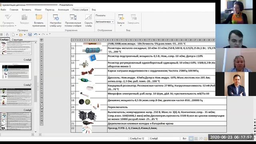Open the Главная ribbon tab

(x=14, y=10)
